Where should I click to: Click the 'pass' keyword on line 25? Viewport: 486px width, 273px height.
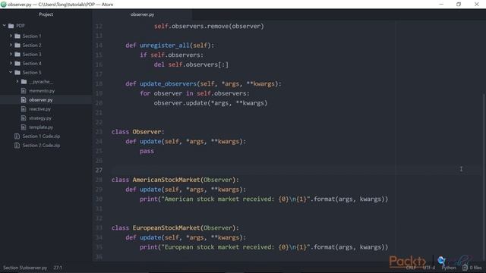pos(147,151)
